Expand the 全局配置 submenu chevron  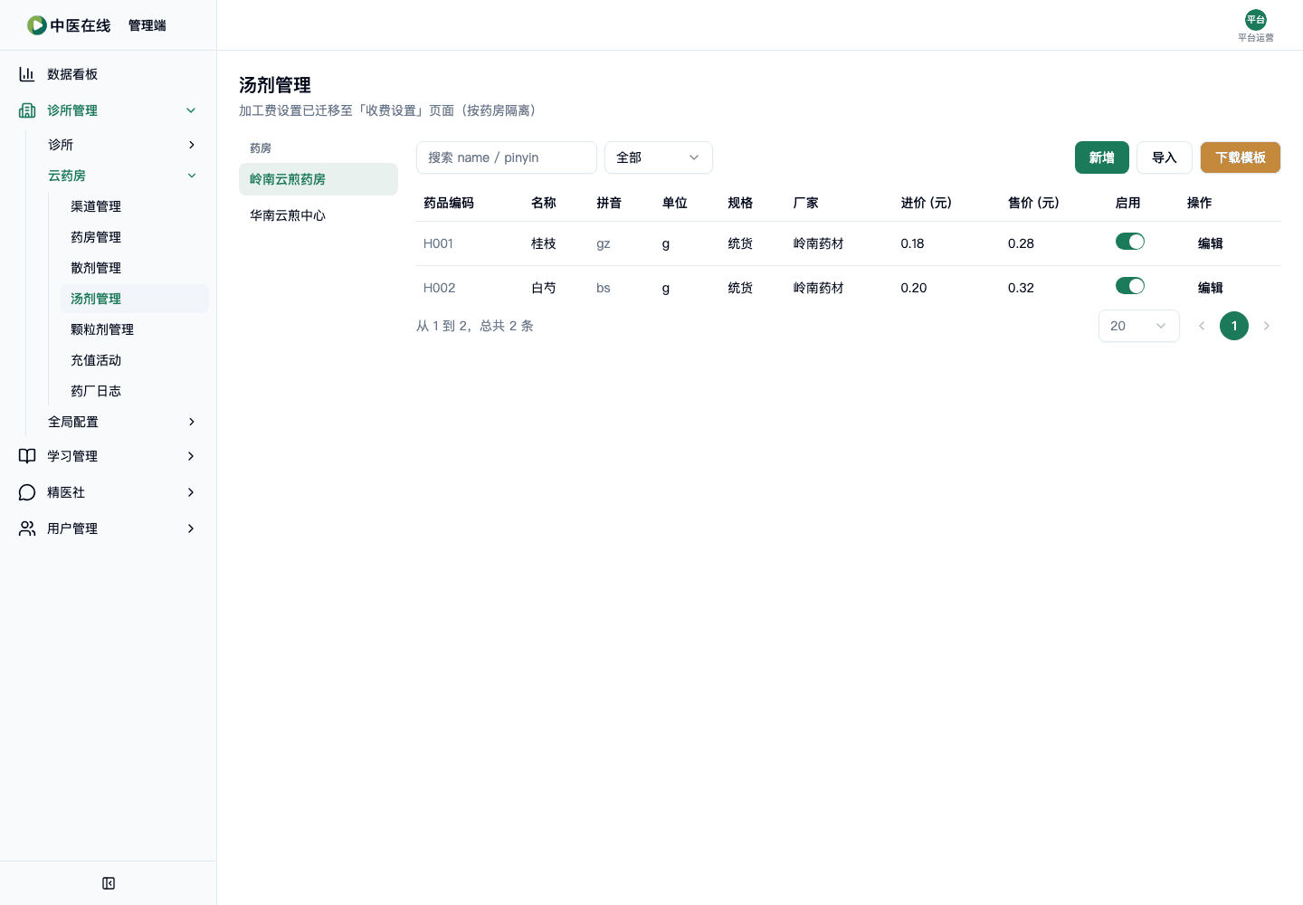tap(191, 422)
